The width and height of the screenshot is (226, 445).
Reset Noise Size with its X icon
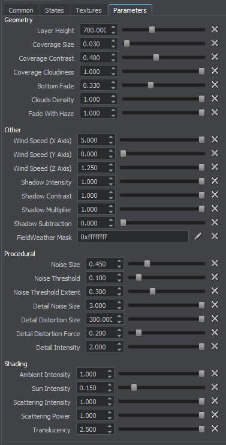click(x=215, y=263)
